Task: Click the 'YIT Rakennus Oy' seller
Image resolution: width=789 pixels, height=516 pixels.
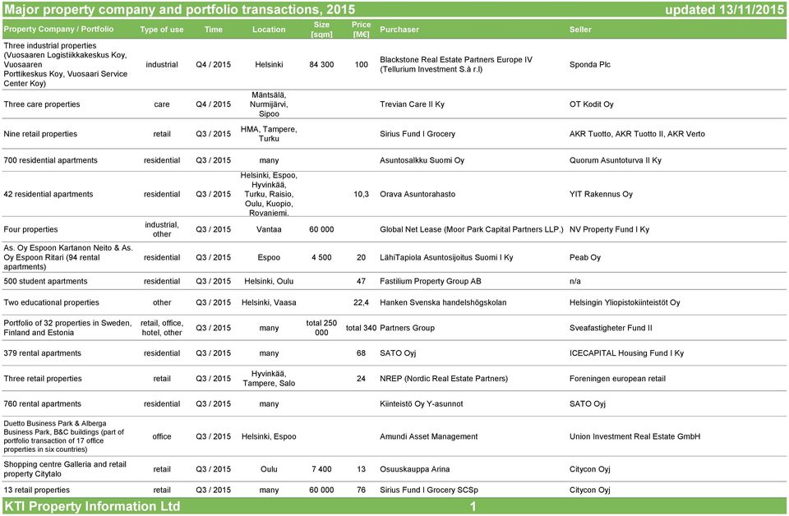Action: (601, 194)
